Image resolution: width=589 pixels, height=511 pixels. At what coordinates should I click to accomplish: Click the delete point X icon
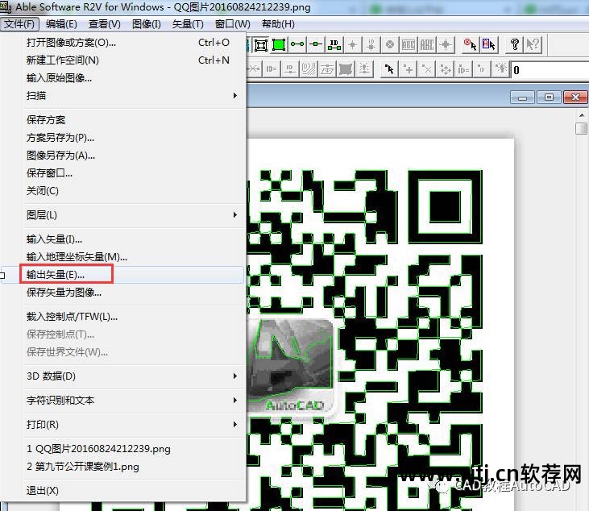coord(427,69)
